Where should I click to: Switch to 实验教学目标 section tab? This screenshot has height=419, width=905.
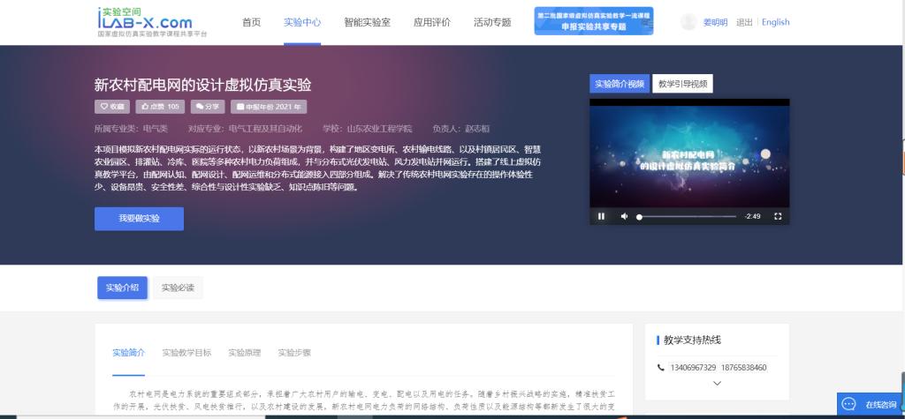tap(186, 352)
